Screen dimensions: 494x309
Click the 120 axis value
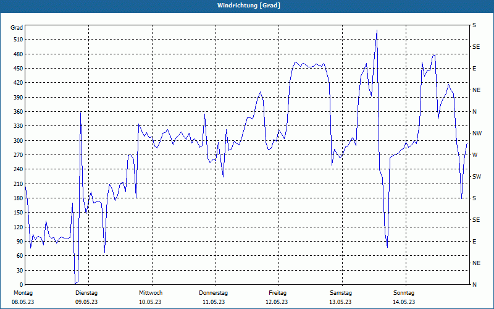pos(19,227)
